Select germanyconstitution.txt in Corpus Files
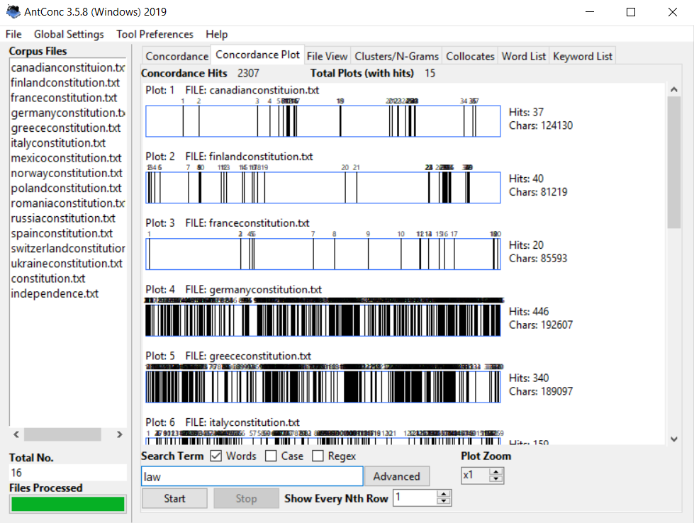 pyautogui.click(x=67, y=113)
